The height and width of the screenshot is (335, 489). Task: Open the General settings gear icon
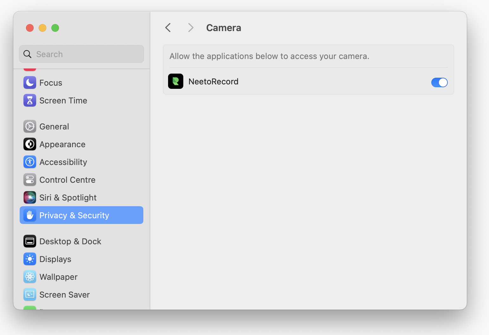29,126
